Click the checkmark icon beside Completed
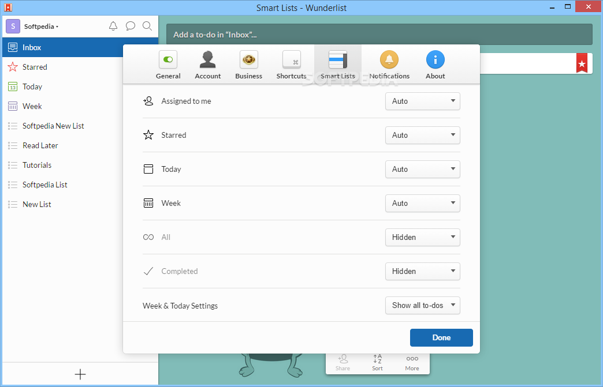The width and height of the screenshot is (603, 387). click(148, 271)
